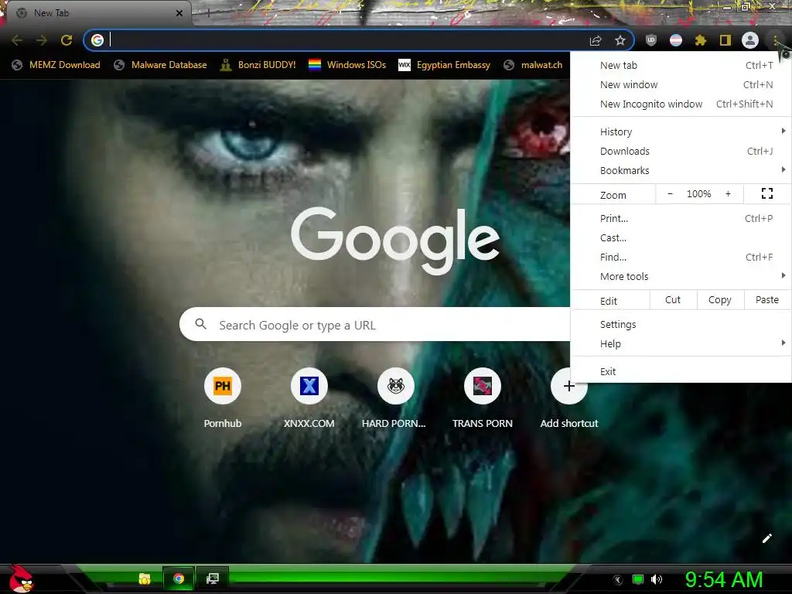Click the 9:54 AM clock
The height and width of the screenshot is (594, 792).
(x=724, y=580)
